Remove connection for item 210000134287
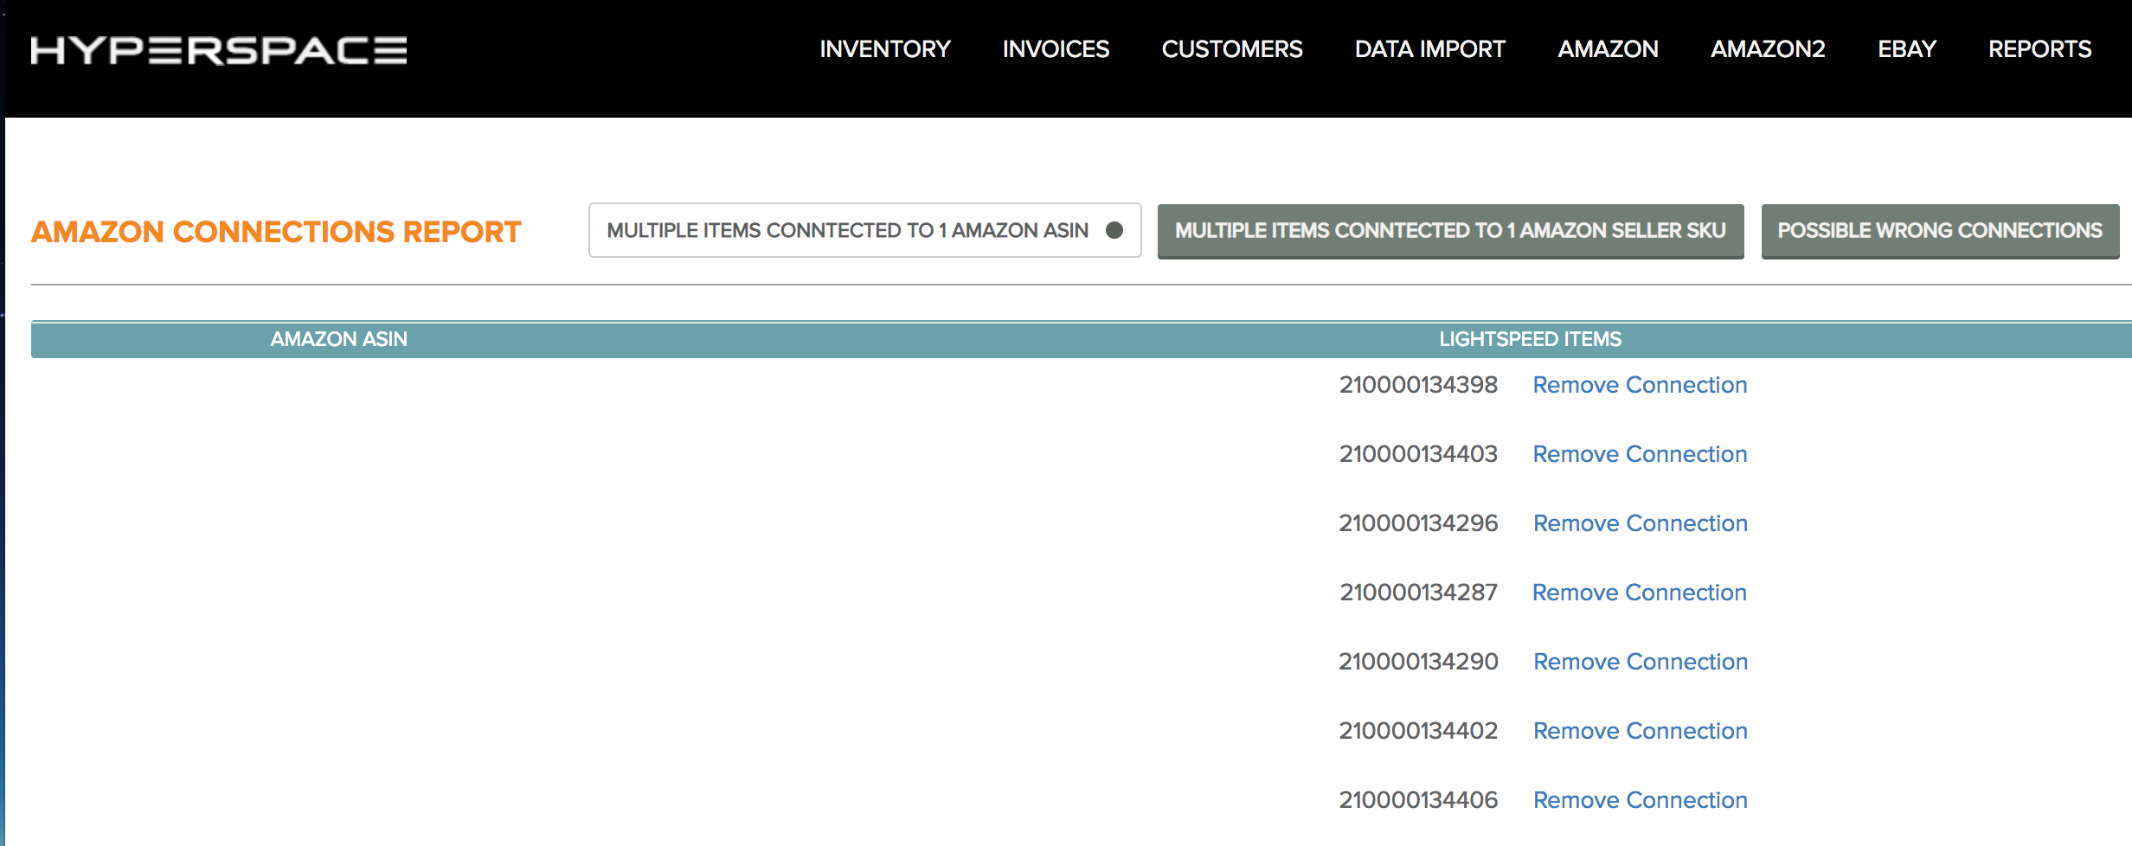The height and width of the screenshot is (846, 2132). [x=1639, y=593]
